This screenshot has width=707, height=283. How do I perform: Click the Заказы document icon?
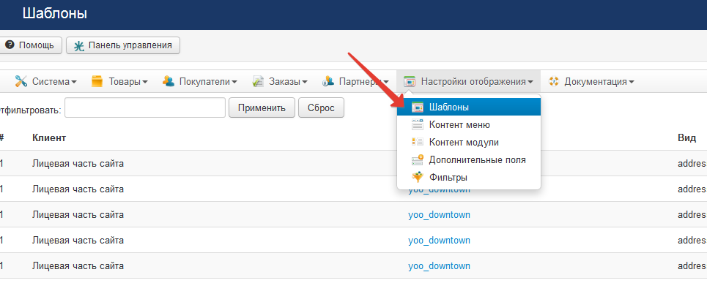(258, 81)
